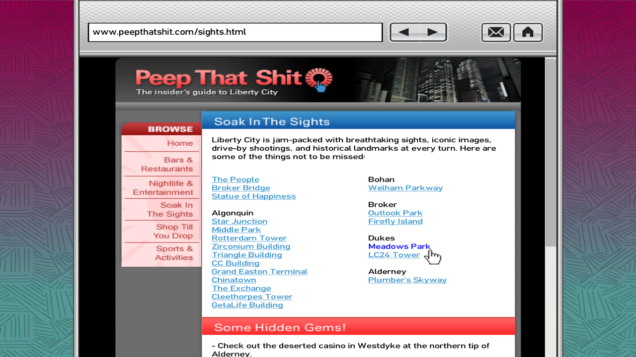The width and height of the screenshot is (636, 357).
Task: Click the browser forward arrow button
Action: coord(433,32)
